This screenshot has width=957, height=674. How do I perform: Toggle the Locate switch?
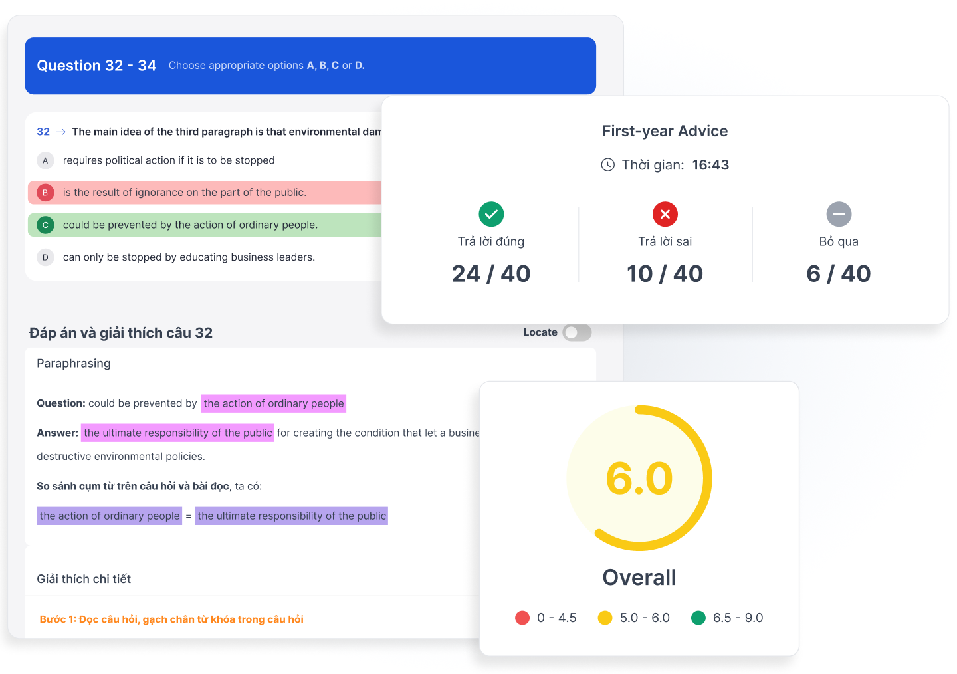coord(577,332)
